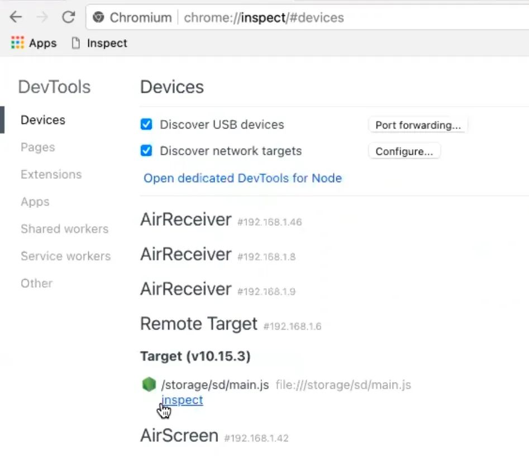Click the green Node.js hexagon icon

pyautogui.click(x=149, y=384)
